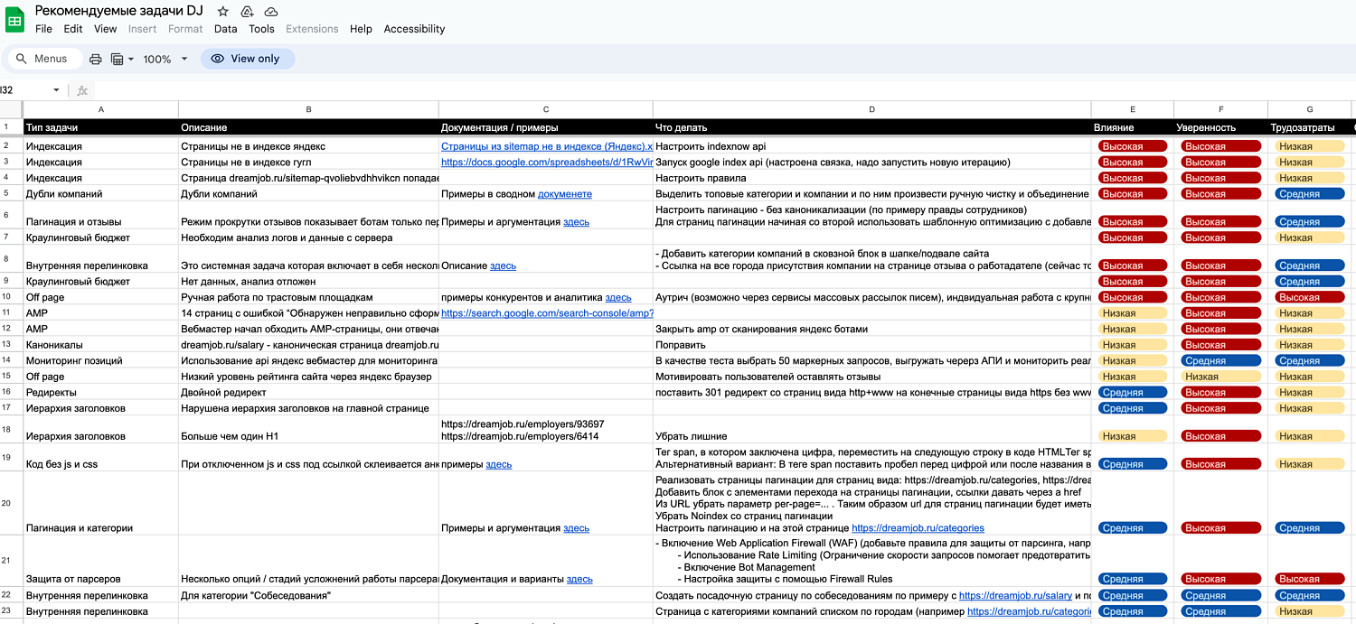
Task: Open здесь link in Пагинация и отзывы row
Action: (576, 222)
